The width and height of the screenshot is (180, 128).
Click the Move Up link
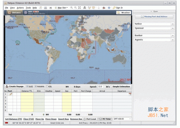(40, 119)
